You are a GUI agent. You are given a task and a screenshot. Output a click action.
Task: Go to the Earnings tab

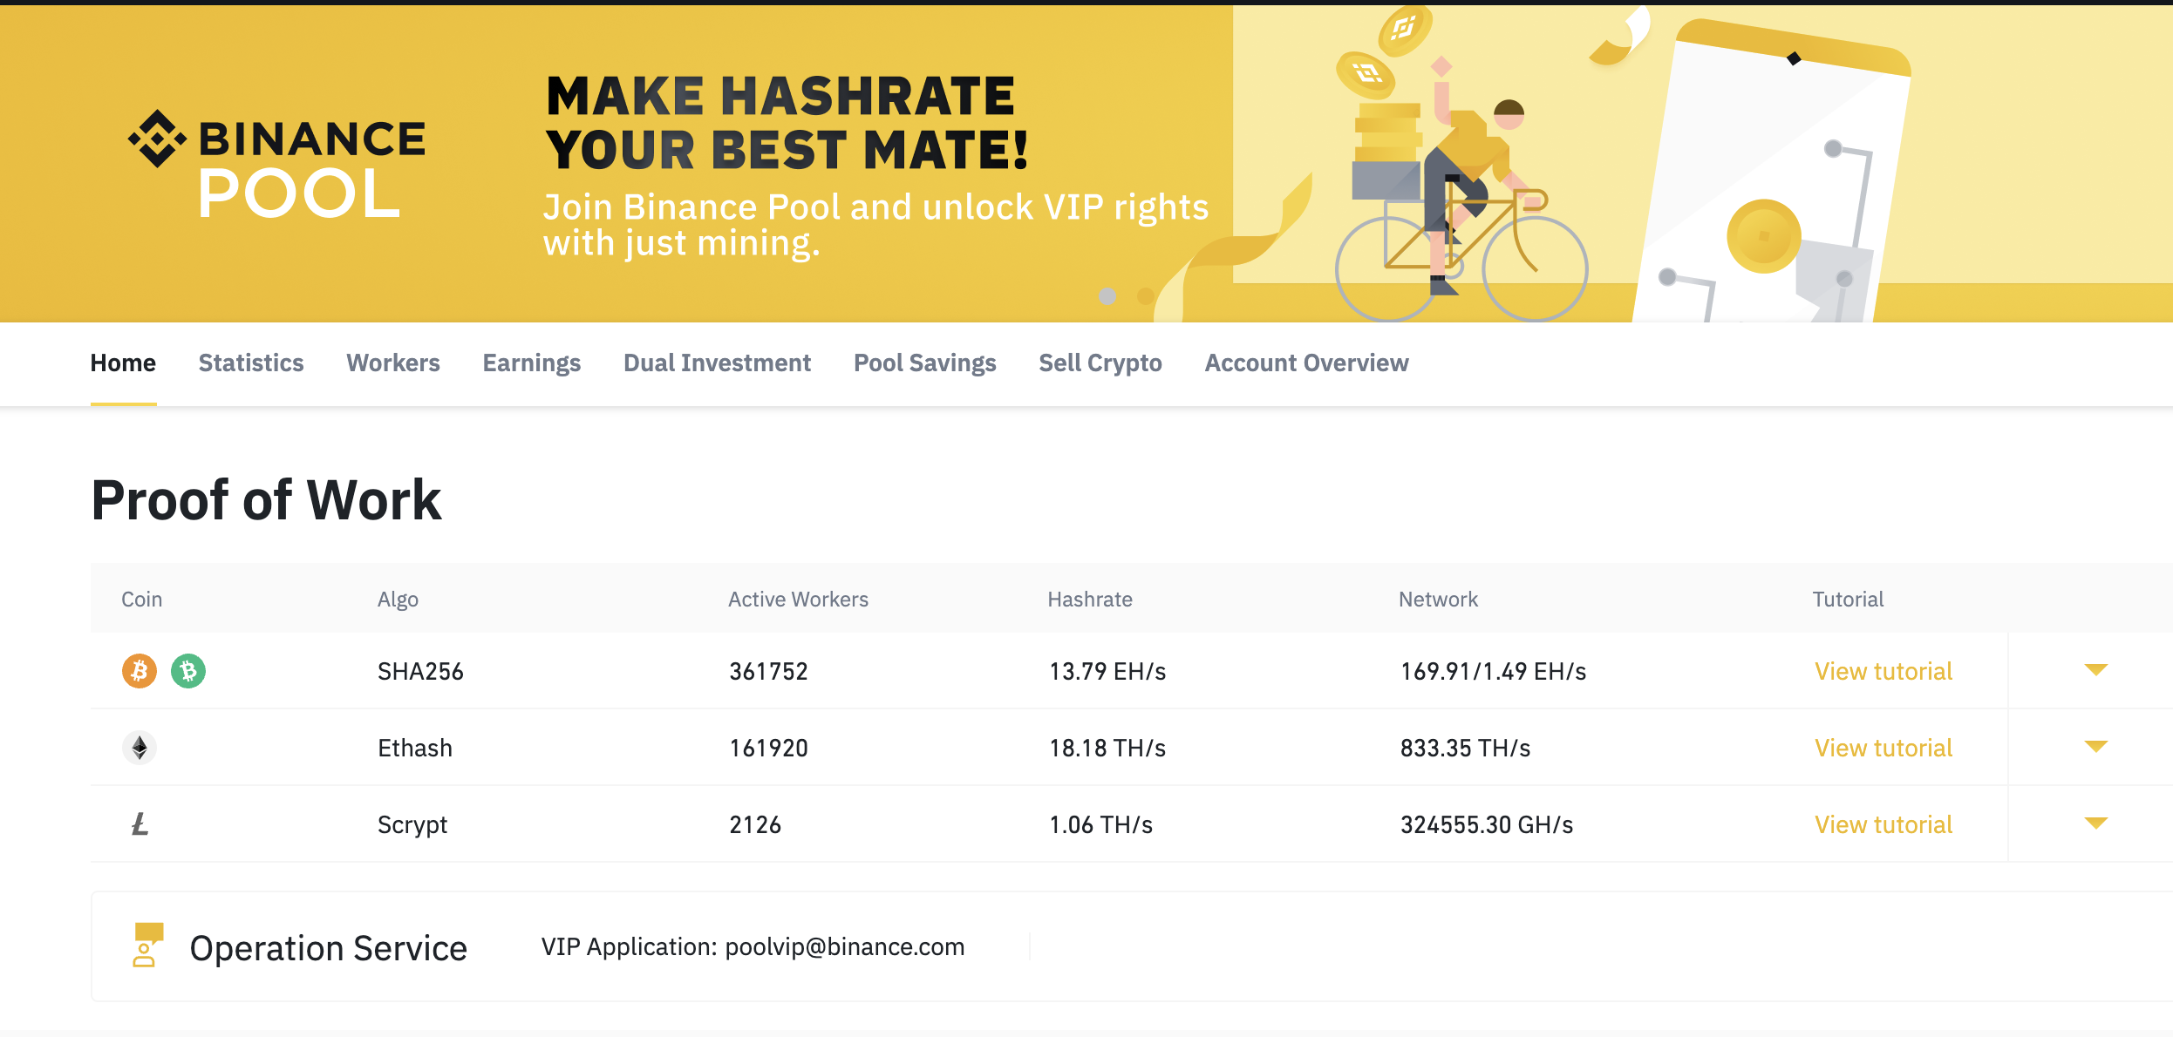click(532, 363)
